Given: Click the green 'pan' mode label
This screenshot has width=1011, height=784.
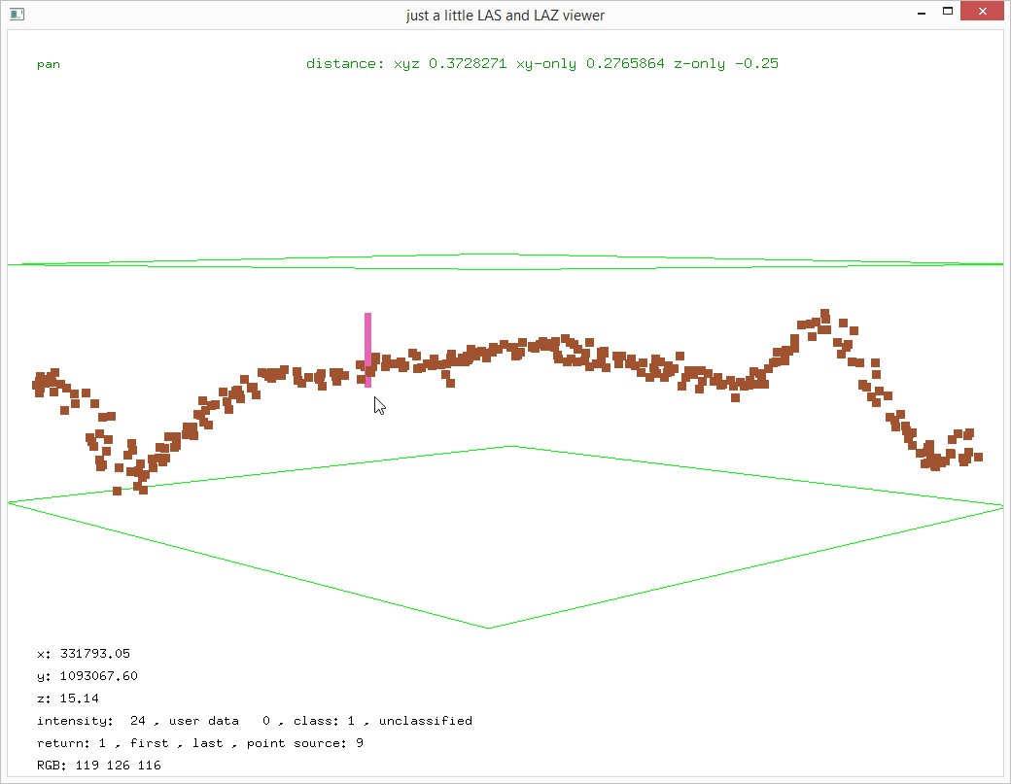Looking at the screenshot, I should pos(49,64).
